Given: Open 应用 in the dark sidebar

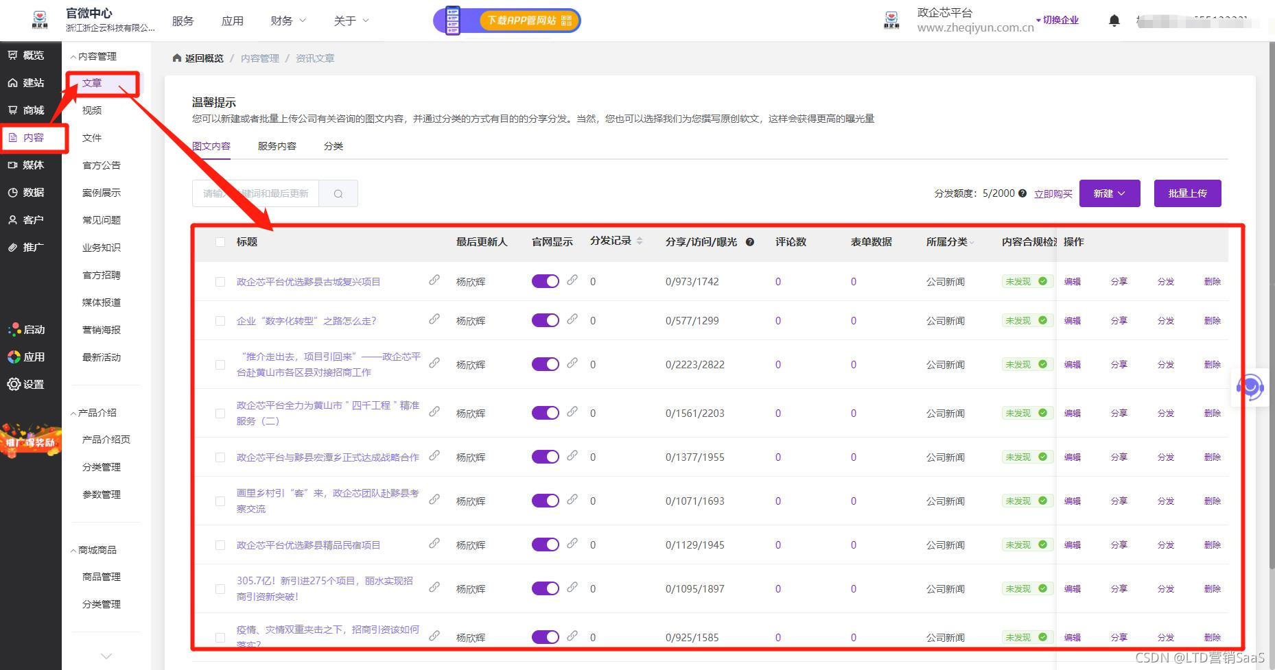Looking at the screenshot, I should (x=26, y=357).
